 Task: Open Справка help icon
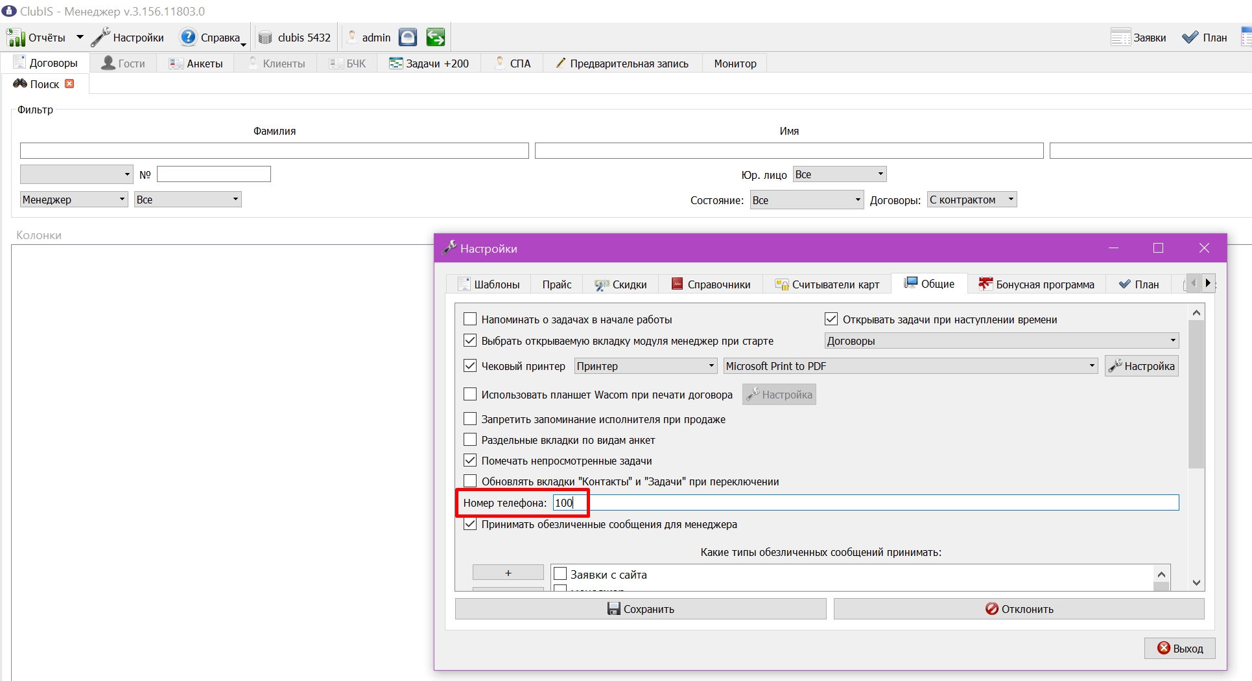(188, 38)
